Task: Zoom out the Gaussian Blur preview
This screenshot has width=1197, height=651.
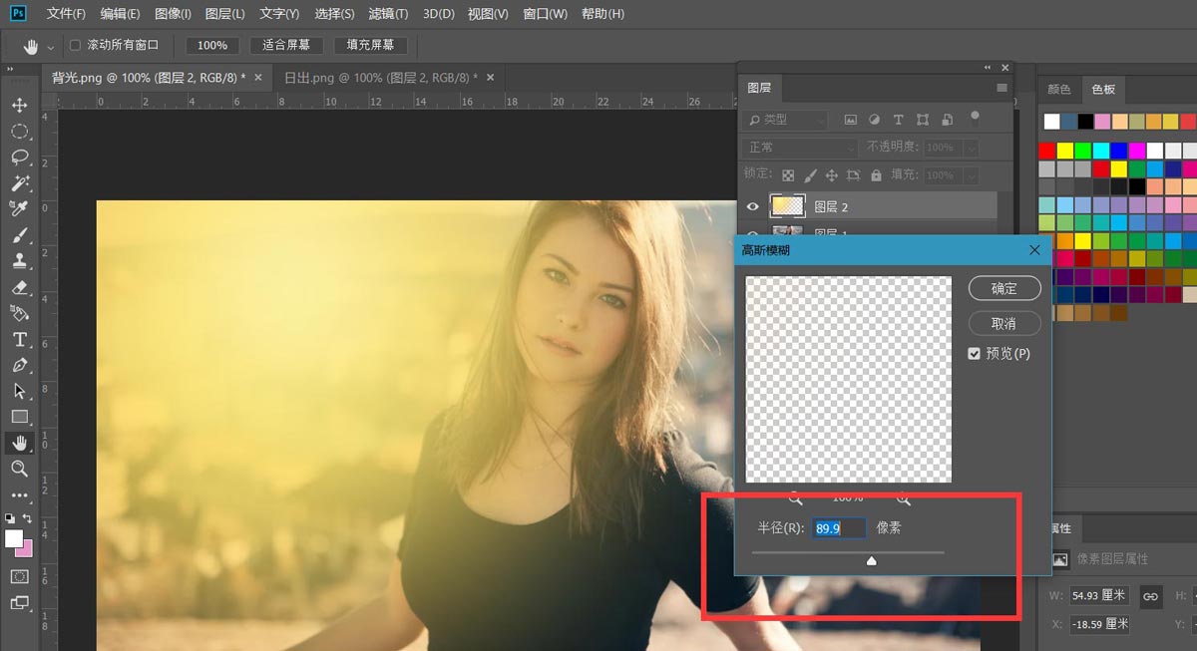Action: (795, 497)
